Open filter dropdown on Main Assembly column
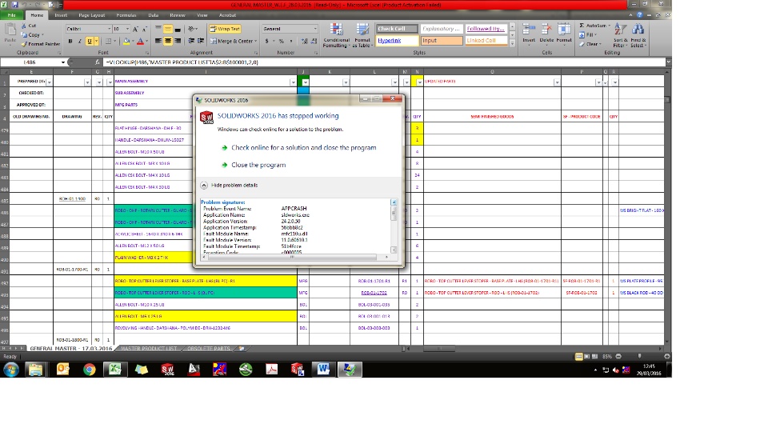This screenshot has height=432, width=768. (x=293, y=82)
